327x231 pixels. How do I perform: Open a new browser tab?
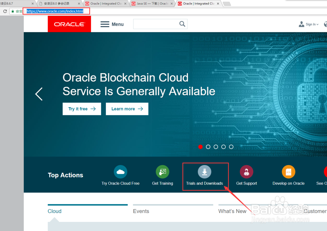227,4
